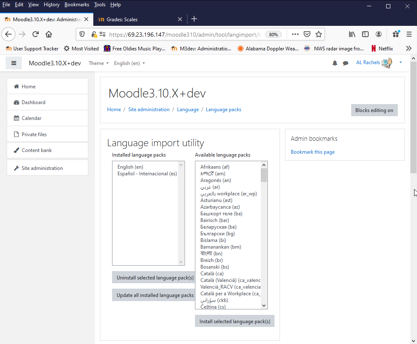Open the File menu
This screenshot has height=344, width=417.
(6, 5)
